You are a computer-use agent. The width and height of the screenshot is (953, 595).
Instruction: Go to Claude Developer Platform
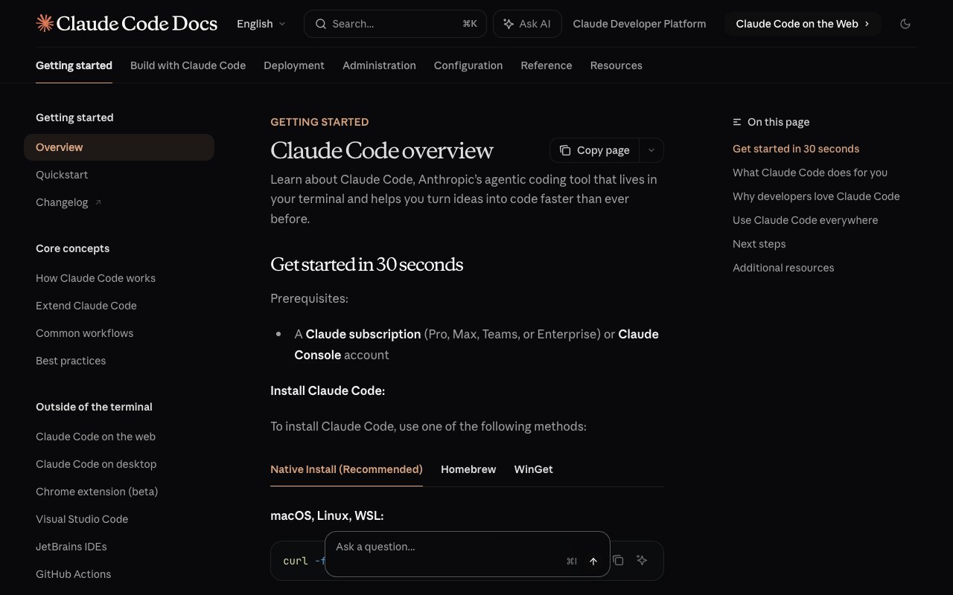pos(639,24)
